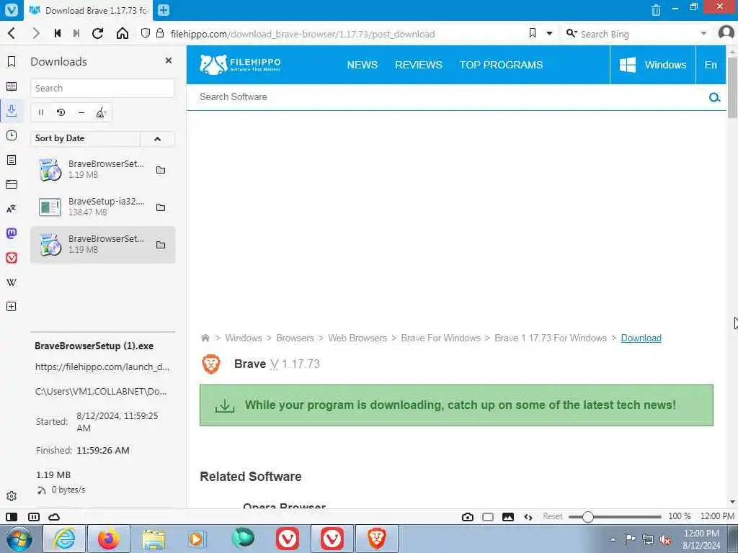The height and width of the screenshot is (553, 738).
Task: Open the History panel
Action: 12,135
